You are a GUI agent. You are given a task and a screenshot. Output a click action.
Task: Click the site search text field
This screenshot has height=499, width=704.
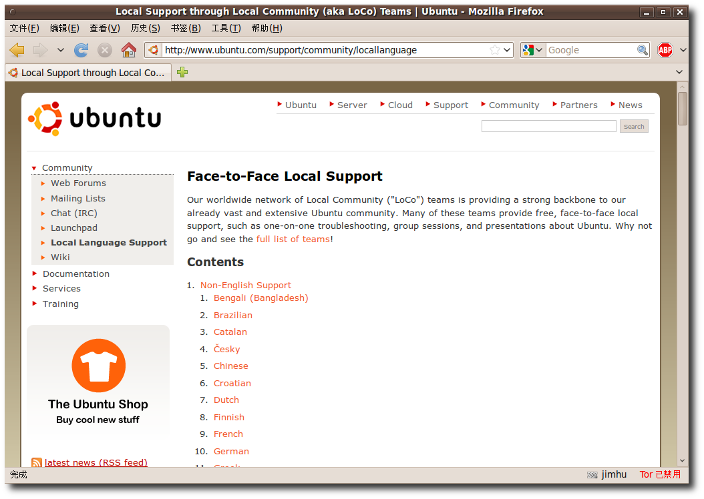coord(548,127)
